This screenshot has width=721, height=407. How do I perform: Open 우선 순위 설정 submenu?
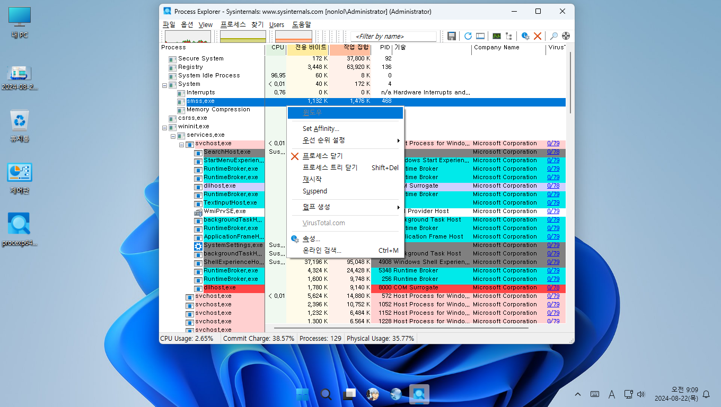pos(345,140)
